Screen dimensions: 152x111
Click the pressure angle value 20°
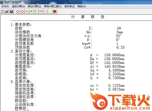[x=118, y=36]
